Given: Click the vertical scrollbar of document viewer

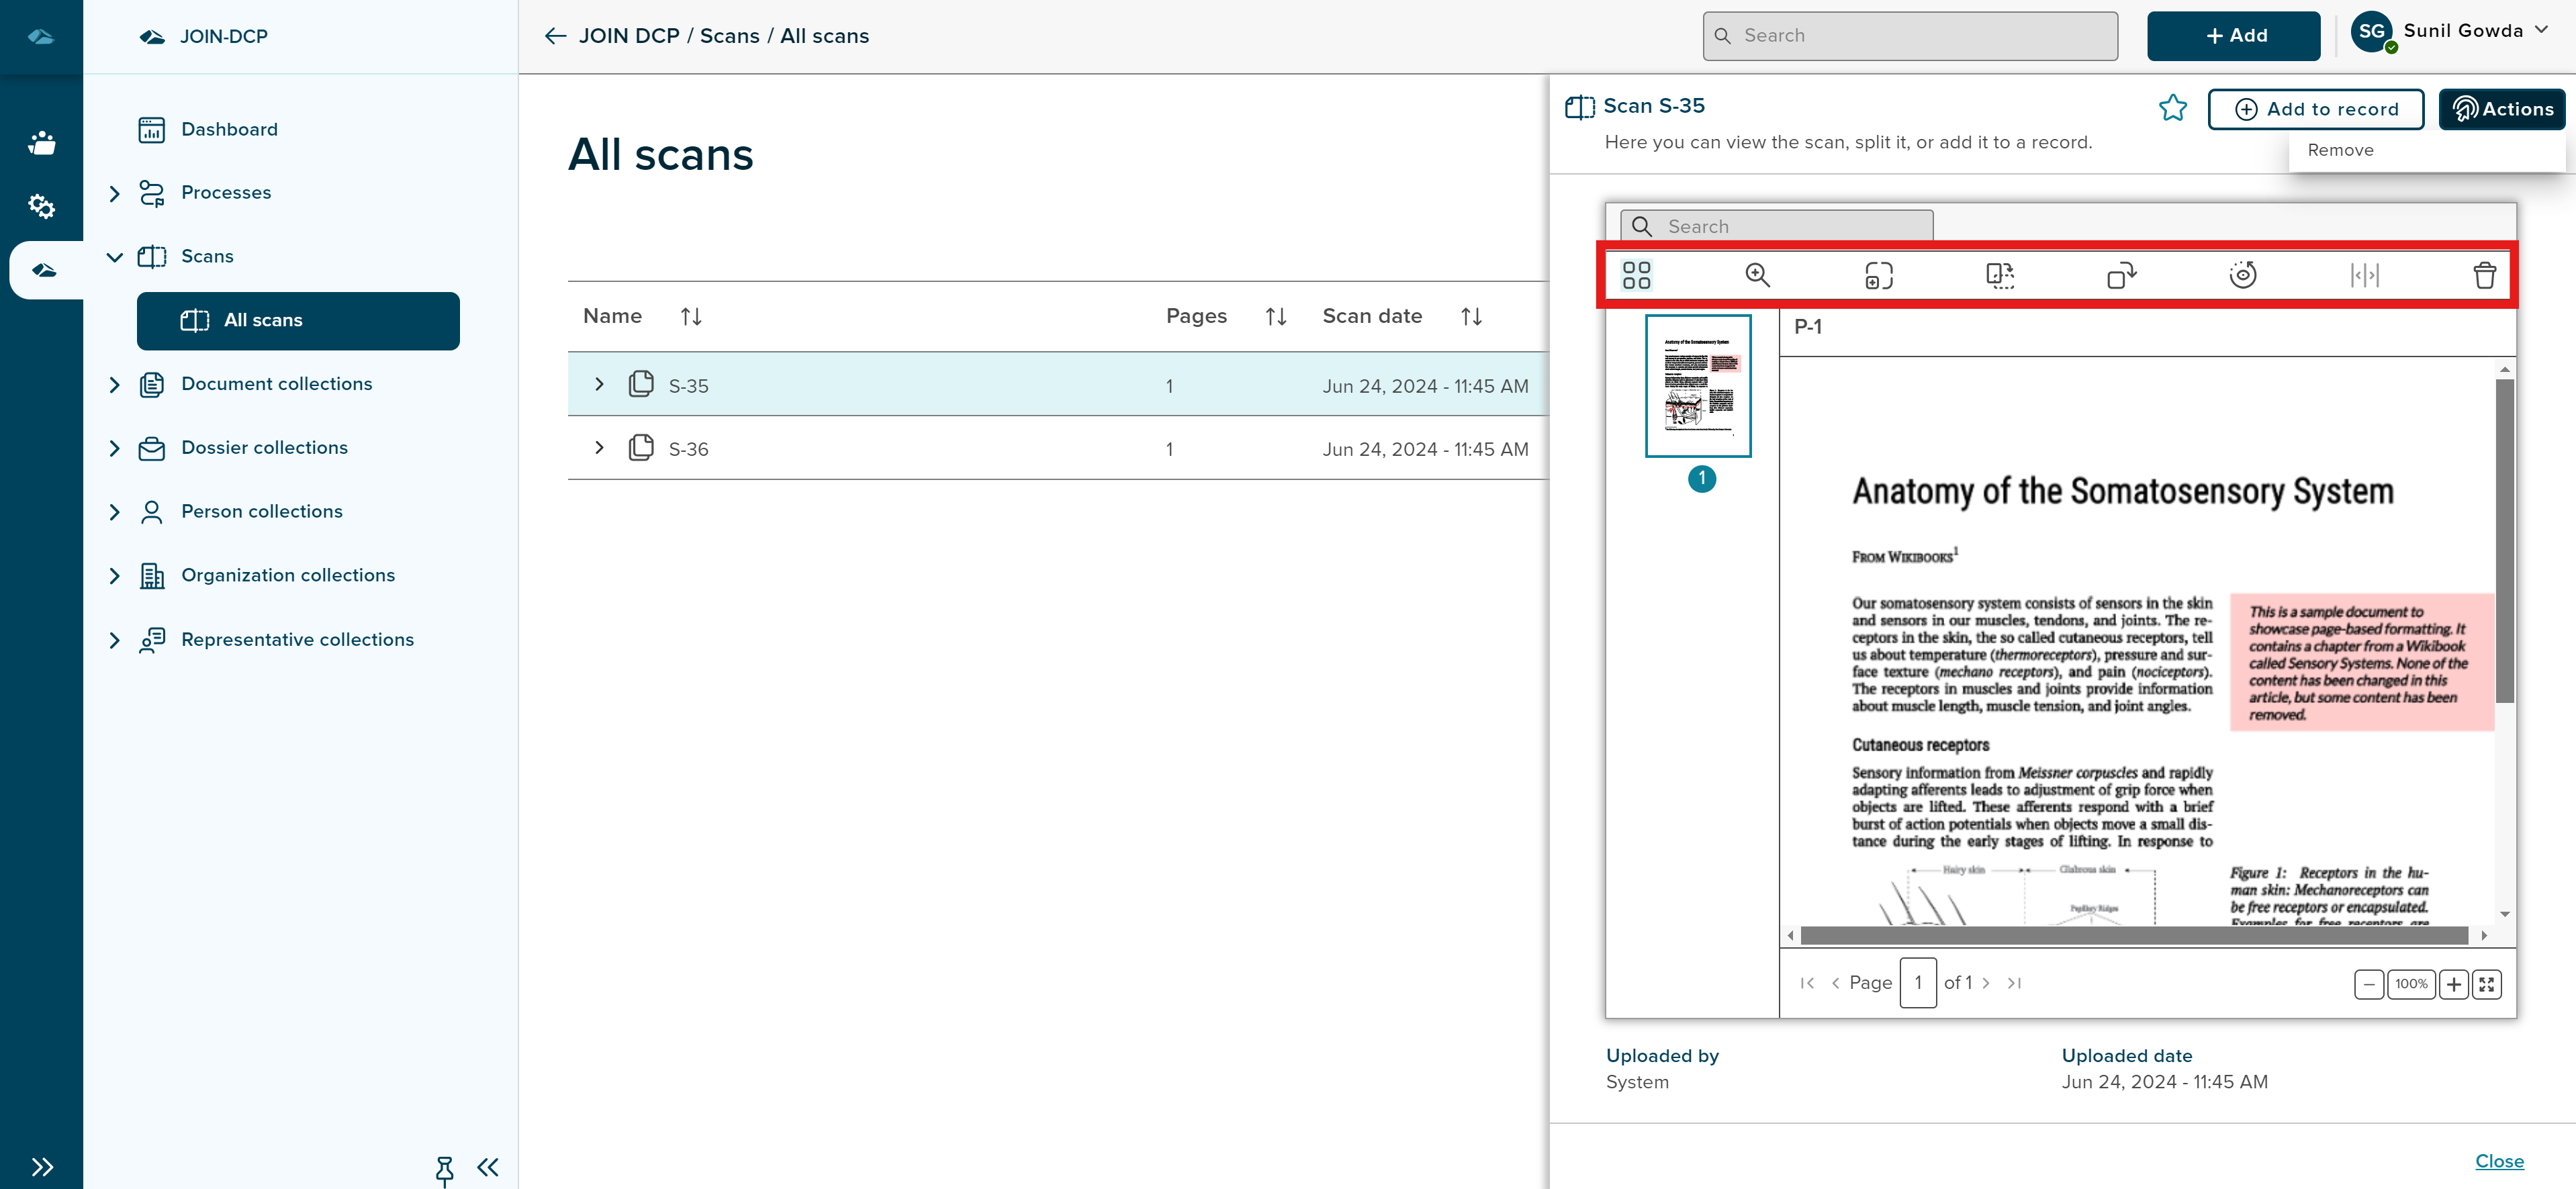Looking at the screenshot, I should click(2504, 540).
